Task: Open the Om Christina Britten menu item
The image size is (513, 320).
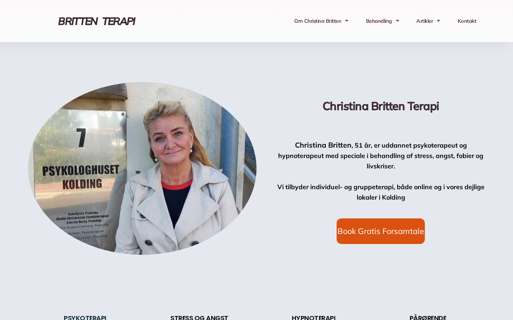Action: [x=317, y=21]
